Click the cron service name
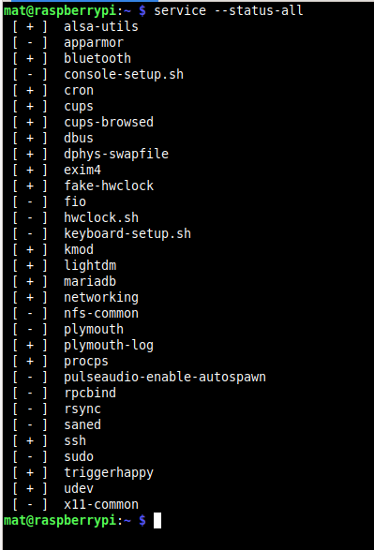The width and height of the screenshot is (374, 550). (x=79, y=91)
